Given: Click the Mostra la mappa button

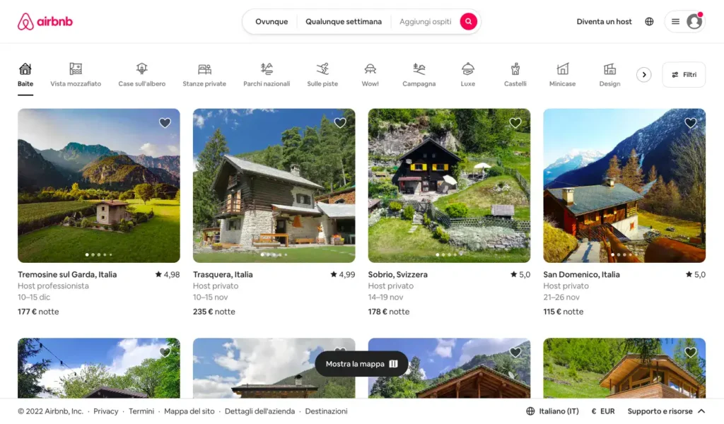Looking at the screenshot, I should tap(361, 364).
